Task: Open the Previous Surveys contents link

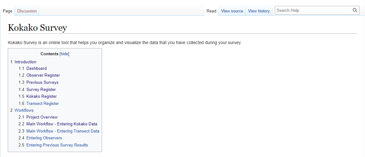Action: 42,82
